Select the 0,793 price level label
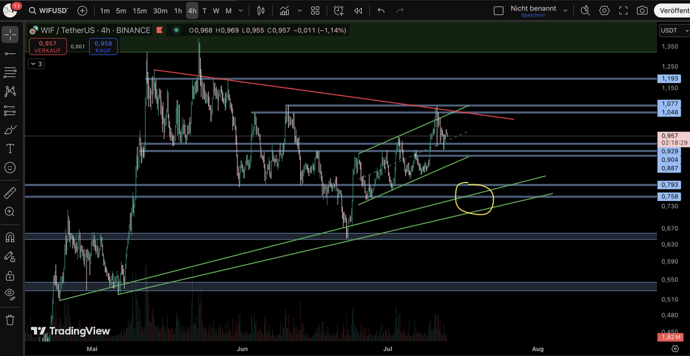Viewport: 690px width, 356px height. [669, 185]
